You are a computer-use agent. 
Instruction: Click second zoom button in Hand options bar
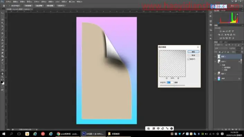pos(39,6)
